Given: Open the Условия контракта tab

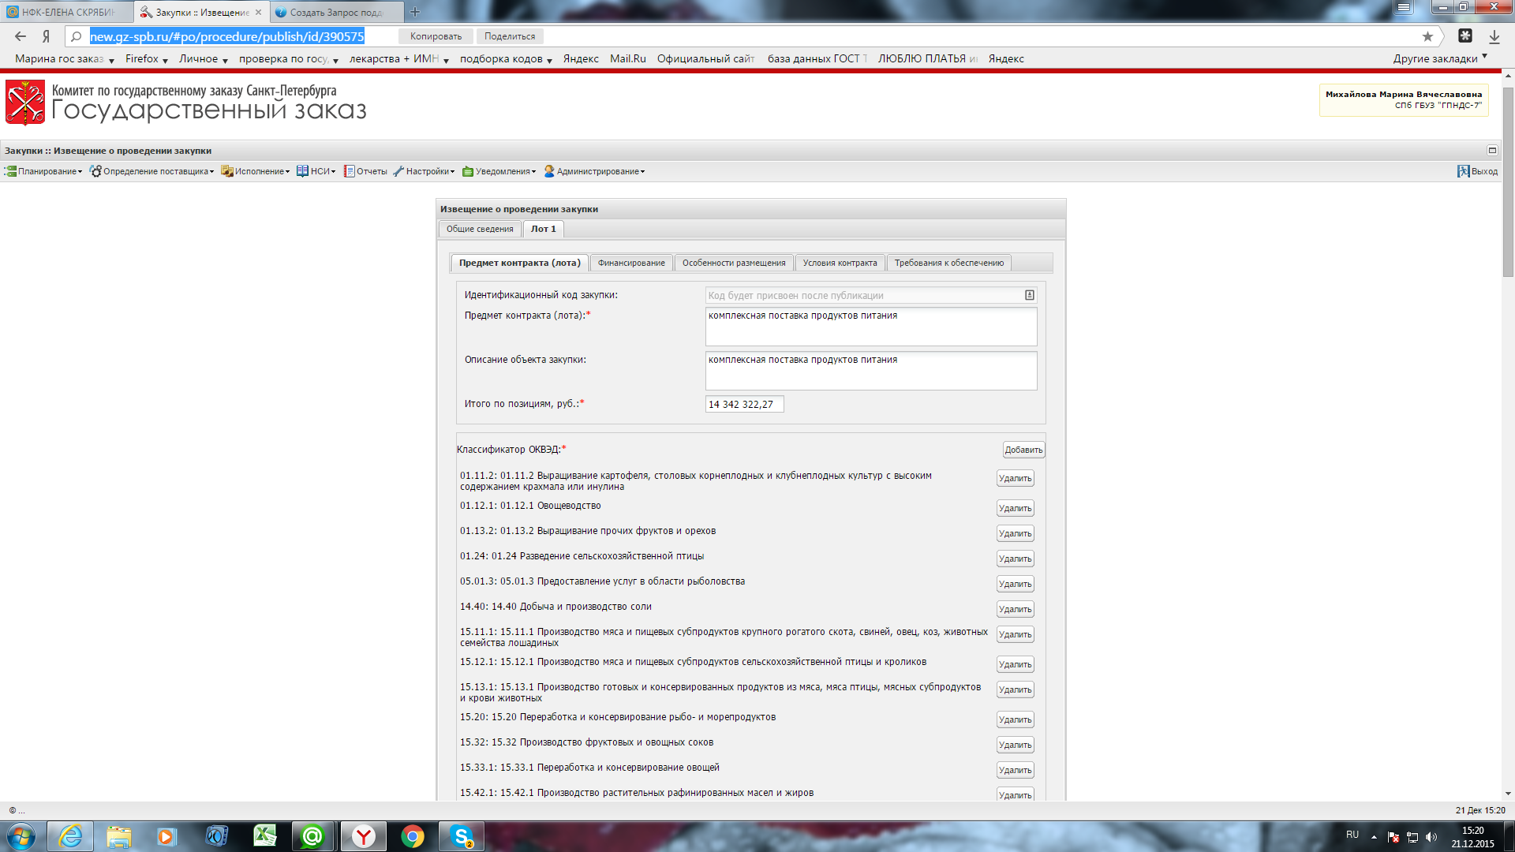Looking at the screenshot, I should pyautogui.click(x=840, y=263).
